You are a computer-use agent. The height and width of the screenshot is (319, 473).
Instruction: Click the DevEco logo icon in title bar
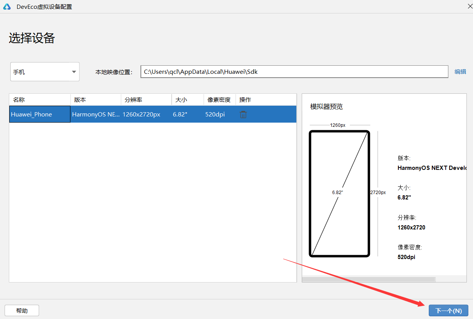[7, 7]
